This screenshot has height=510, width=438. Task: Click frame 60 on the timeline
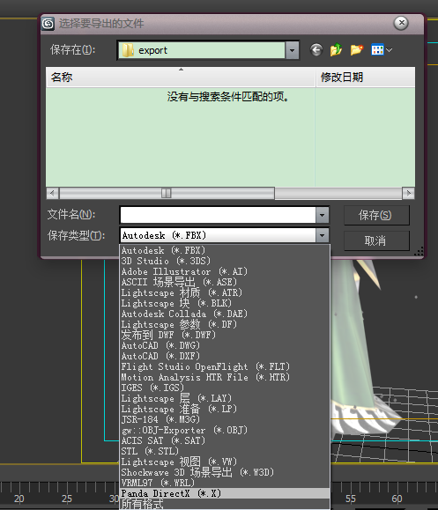[x=397, y=499]
